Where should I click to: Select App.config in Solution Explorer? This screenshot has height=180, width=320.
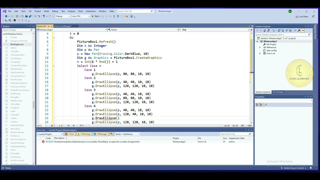click(x=271, y=50)
